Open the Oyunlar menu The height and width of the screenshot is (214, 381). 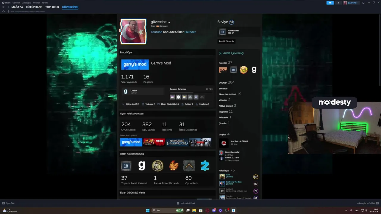[x=37, y=3]
